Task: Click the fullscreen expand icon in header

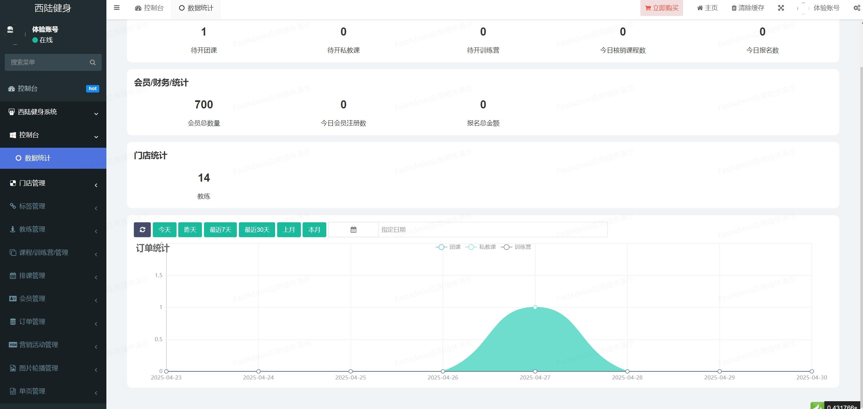Action: pyautogui.click(x=781, y=8)
